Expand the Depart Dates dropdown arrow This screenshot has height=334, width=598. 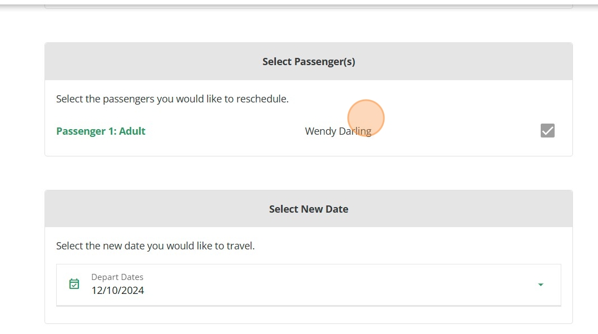(x=540, y=285)
